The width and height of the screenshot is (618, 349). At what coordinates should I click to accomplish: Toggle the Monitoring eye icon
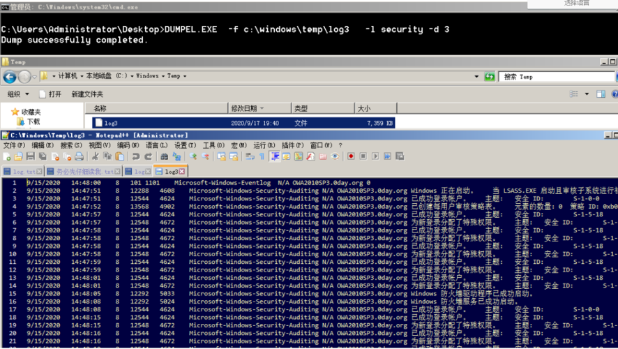pos(335,156)
